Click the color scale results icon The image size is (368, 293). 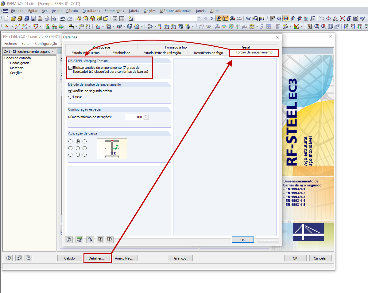pos(296,26)
